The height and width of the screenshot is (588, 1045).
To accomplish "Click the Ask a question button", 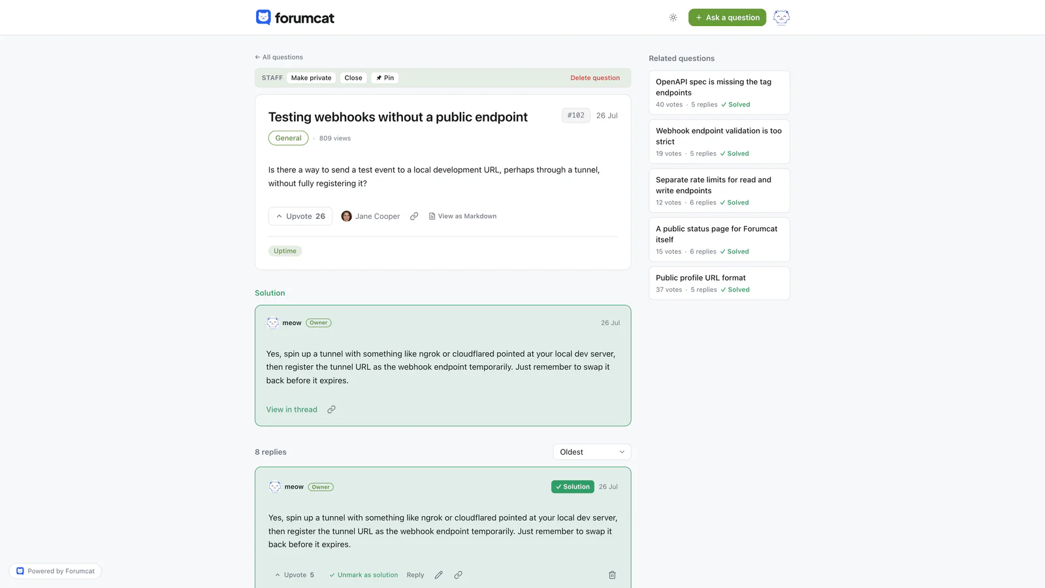I will coord(727,18).
